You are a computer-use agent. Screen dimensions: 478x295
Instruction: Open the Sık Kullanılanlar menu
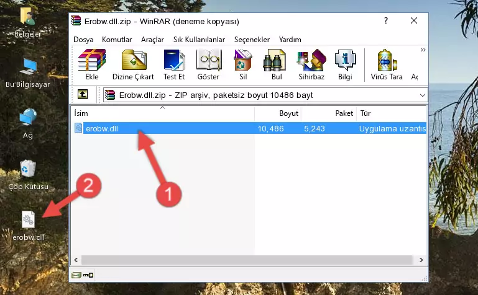pos(199,40)
